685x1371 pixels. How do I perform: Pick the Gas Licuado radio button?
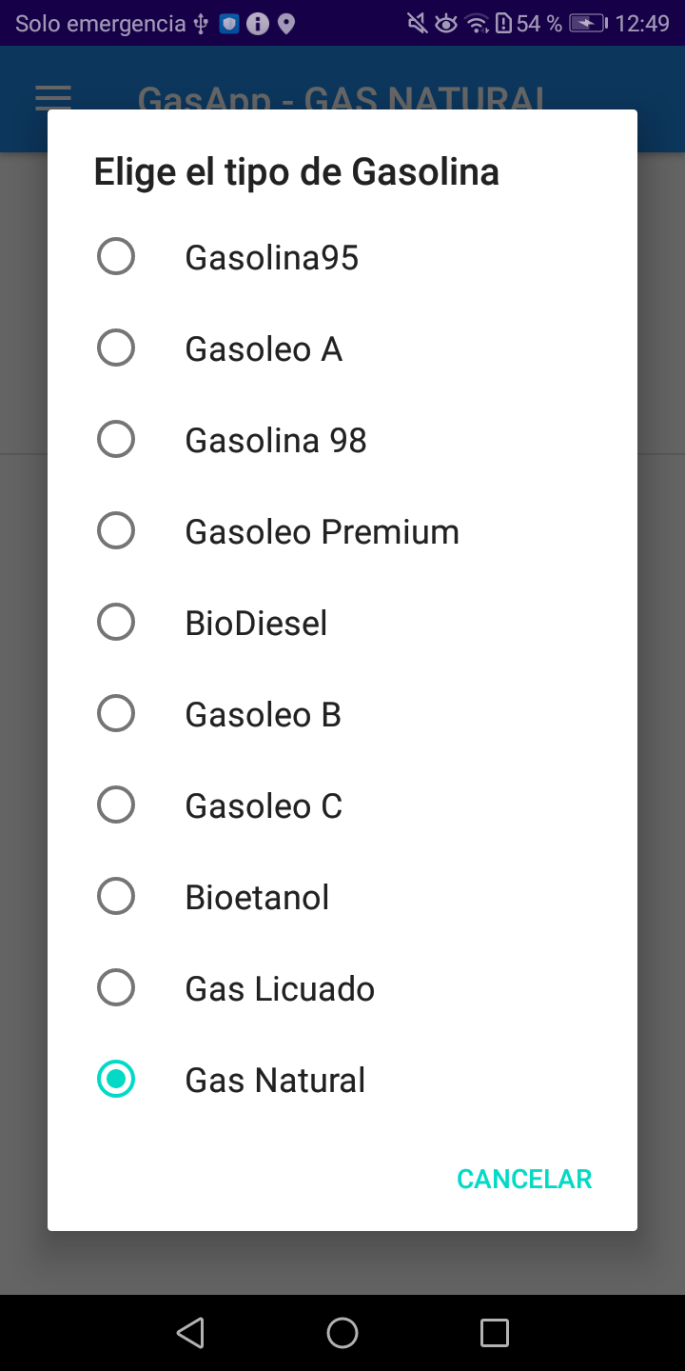tap(116, 988)
